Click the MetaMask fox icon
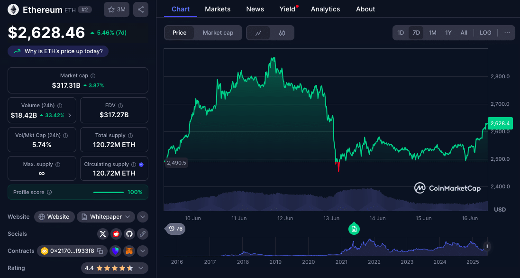The image size is (520, 278). [x=129, y=251]
